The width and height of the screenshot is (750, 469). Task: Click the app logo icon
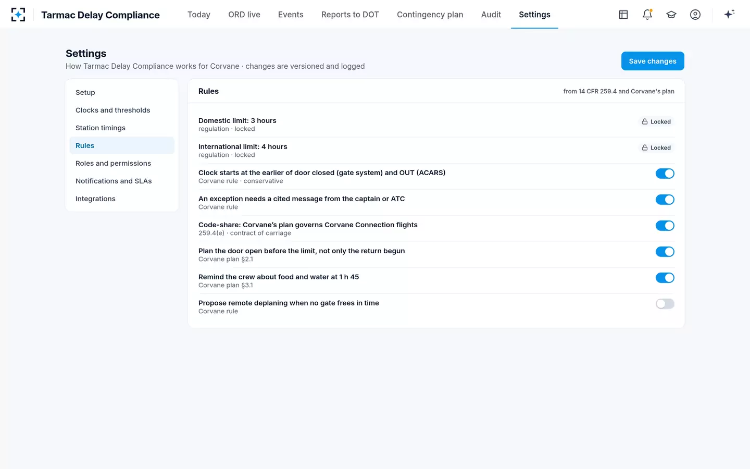pyautogui.click(x=18, y=15)
